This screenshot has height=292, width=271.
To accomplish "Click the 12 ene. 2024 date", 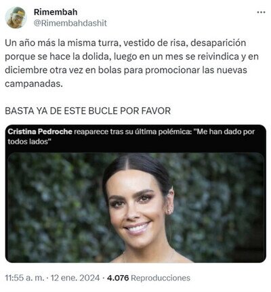I will [75, 278].
